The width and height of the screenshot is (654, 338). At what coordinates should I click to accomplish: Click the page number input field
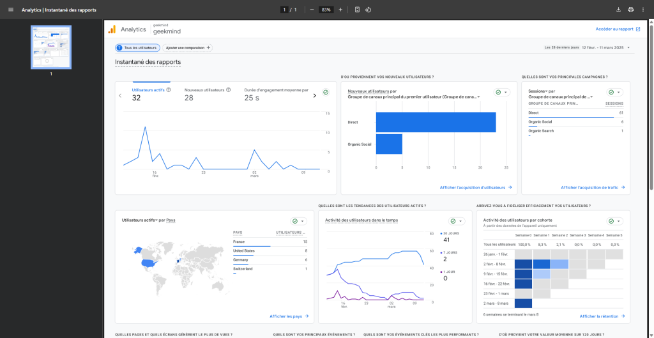[284, 10]
